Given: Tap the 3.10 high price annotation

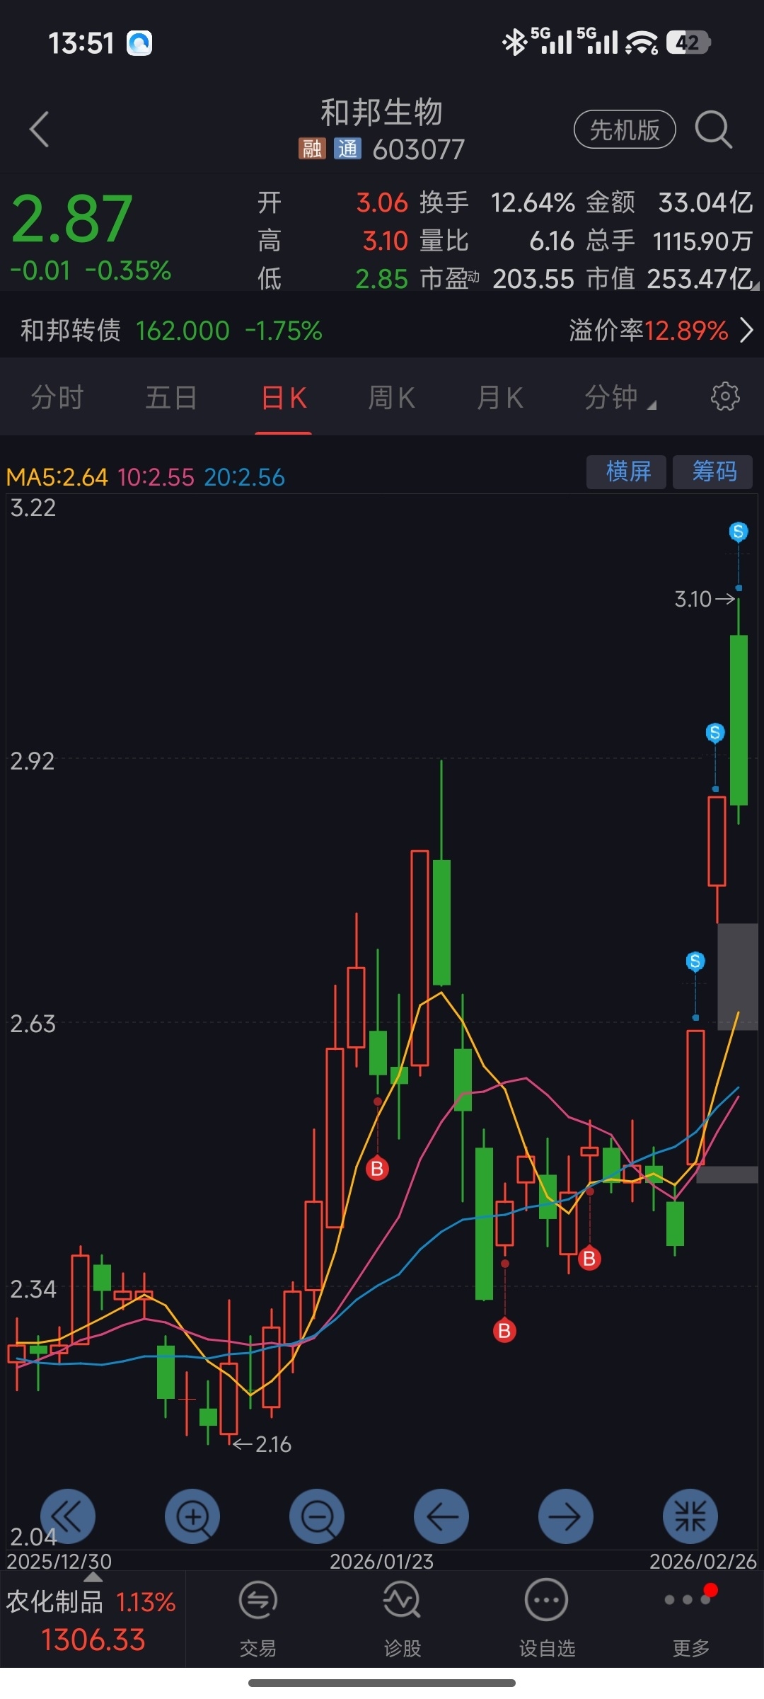Looking at the screenshot, I should coord(705,600).
